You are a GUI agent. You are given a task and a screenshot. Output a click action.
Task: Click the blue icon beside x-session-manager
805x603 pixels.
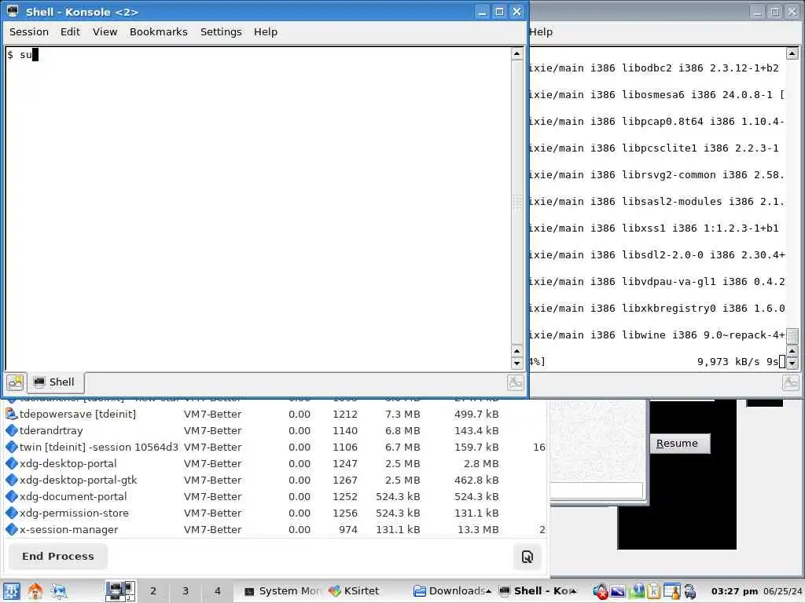11,529
